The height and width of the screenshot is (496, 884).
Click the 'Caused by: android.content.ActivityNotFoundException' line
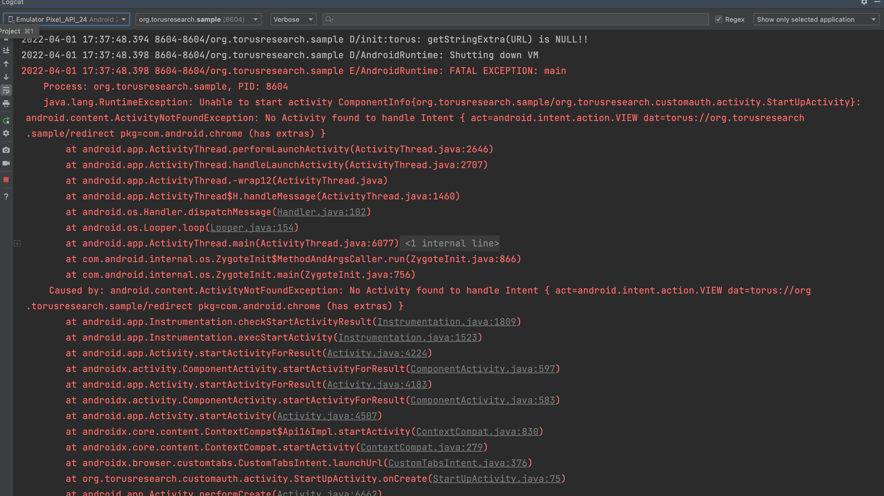coord(430,290)
